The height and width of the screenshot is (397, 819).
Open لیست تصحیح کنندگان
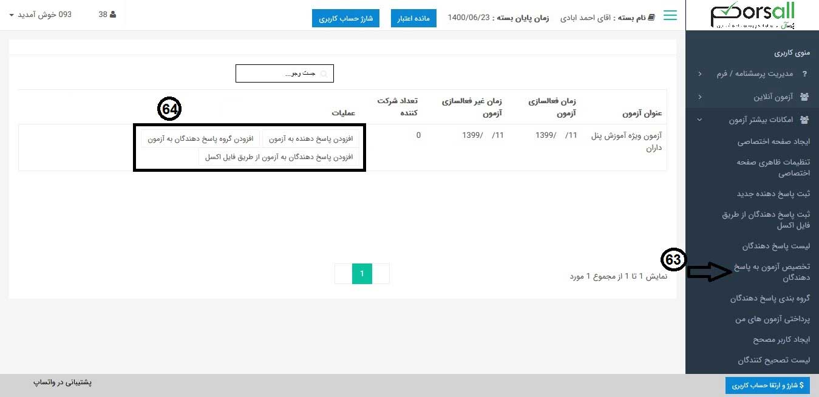(774, 360)
